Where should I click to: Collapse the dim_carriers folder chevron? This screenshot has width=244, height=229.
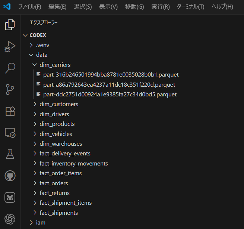pyautogui.click(x=35, y=65)
